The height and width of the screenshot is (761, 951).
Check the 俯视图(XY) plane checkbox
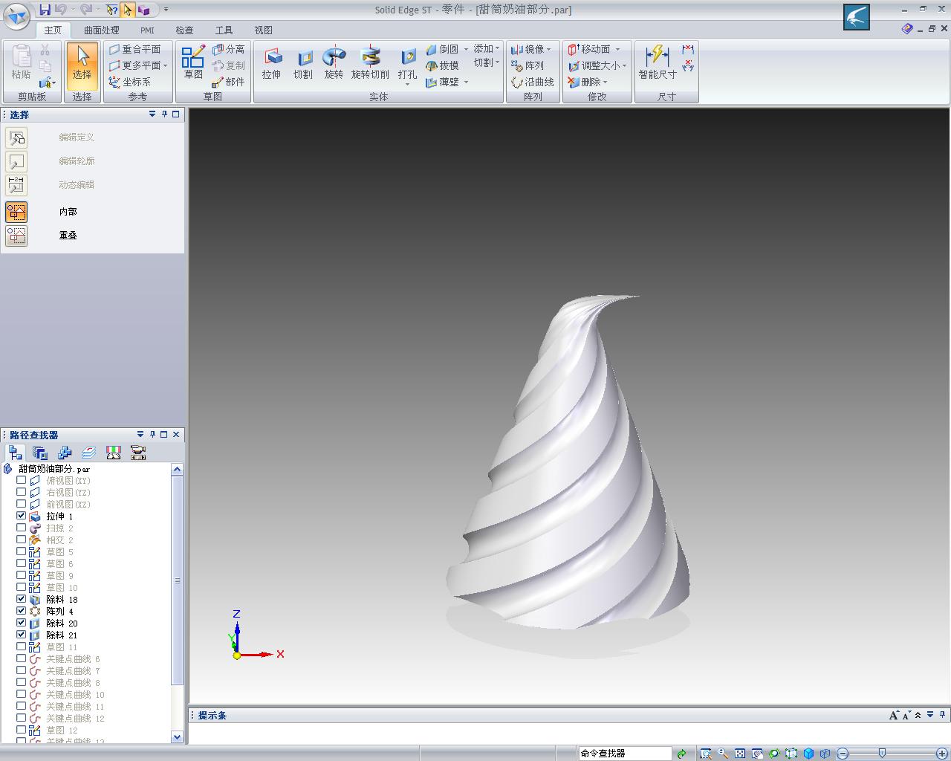pyautogui.click(x=22, y=480)
